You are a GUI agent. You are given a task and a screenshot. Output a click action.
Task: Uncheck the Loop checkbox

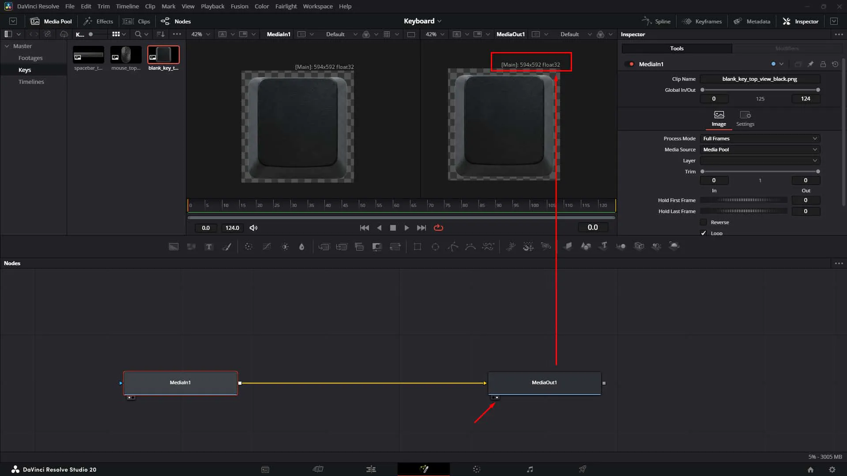pos(704,233)
